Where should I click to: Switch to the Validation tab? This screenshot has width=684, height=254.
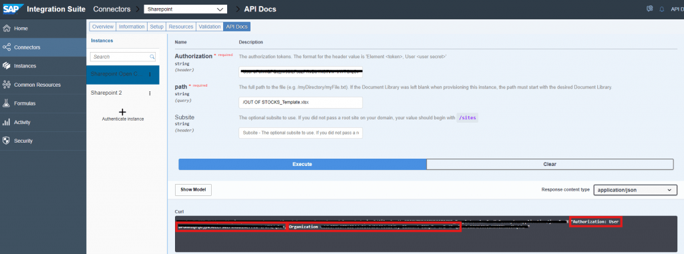point(209,27)
